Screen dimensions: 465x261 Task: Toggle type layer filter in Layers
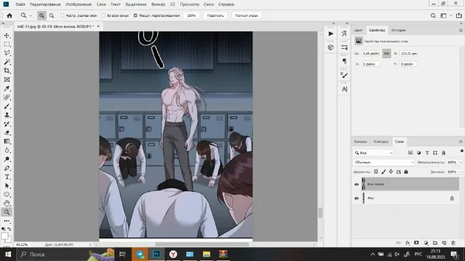(427, 153)
